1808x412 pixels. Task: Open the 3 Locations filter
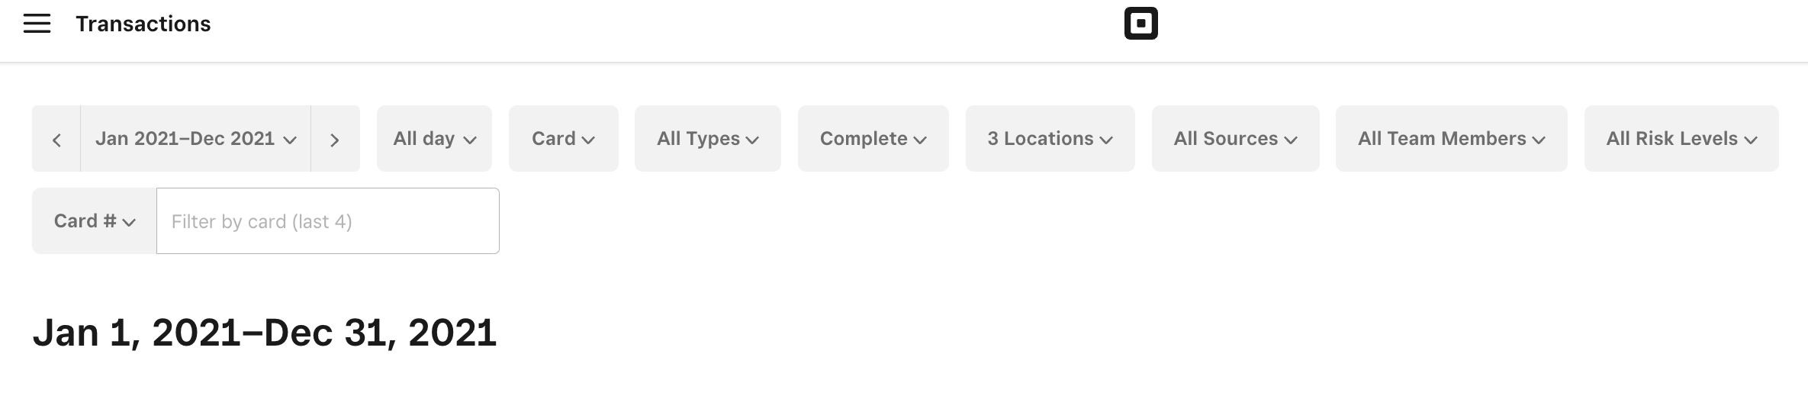pyautogui.click(x=1050, y=139)
